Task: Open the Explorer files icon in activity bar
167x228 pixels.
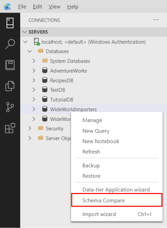Action: pyautogui.click(x=10, y=86)
